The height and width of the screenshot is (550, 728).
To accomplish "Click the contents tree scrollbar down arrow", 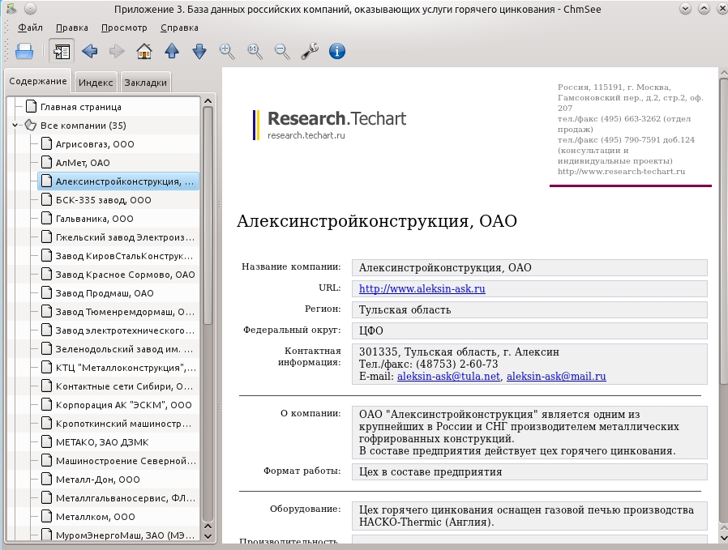I will coord(208,536).
